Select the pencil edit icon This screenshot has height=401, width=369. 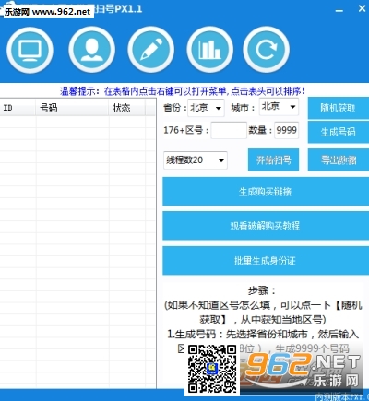click(x=150, y=50)
